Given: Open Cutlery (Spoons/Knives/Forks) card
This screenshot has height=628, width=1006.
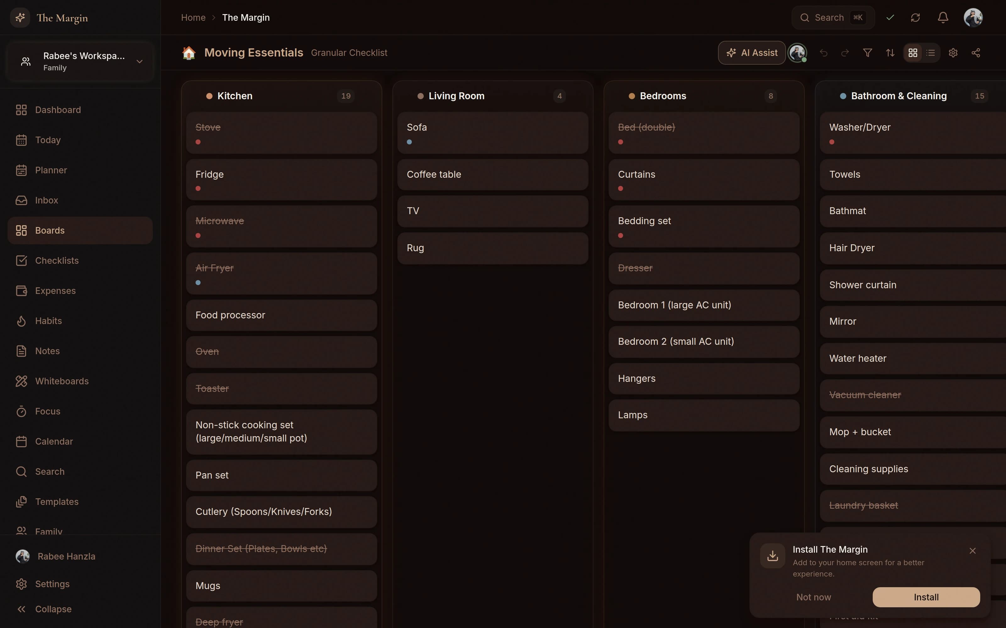Looking at the screenshot, I should tap(281, 512).
